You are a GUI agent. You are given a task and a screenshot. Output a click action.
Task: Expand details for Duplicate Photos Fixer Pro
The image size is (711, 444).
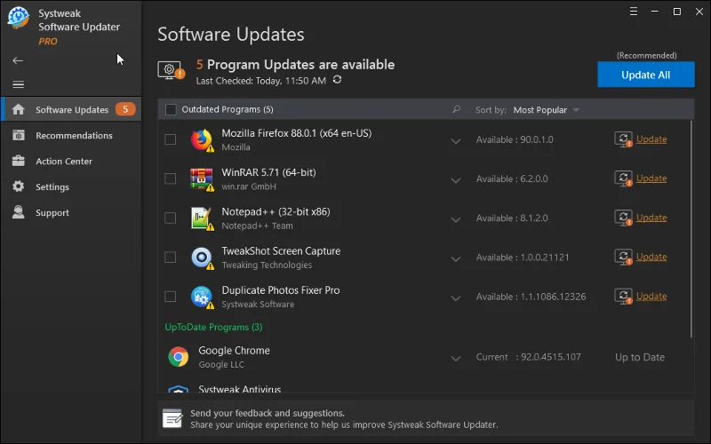point(456,298)
